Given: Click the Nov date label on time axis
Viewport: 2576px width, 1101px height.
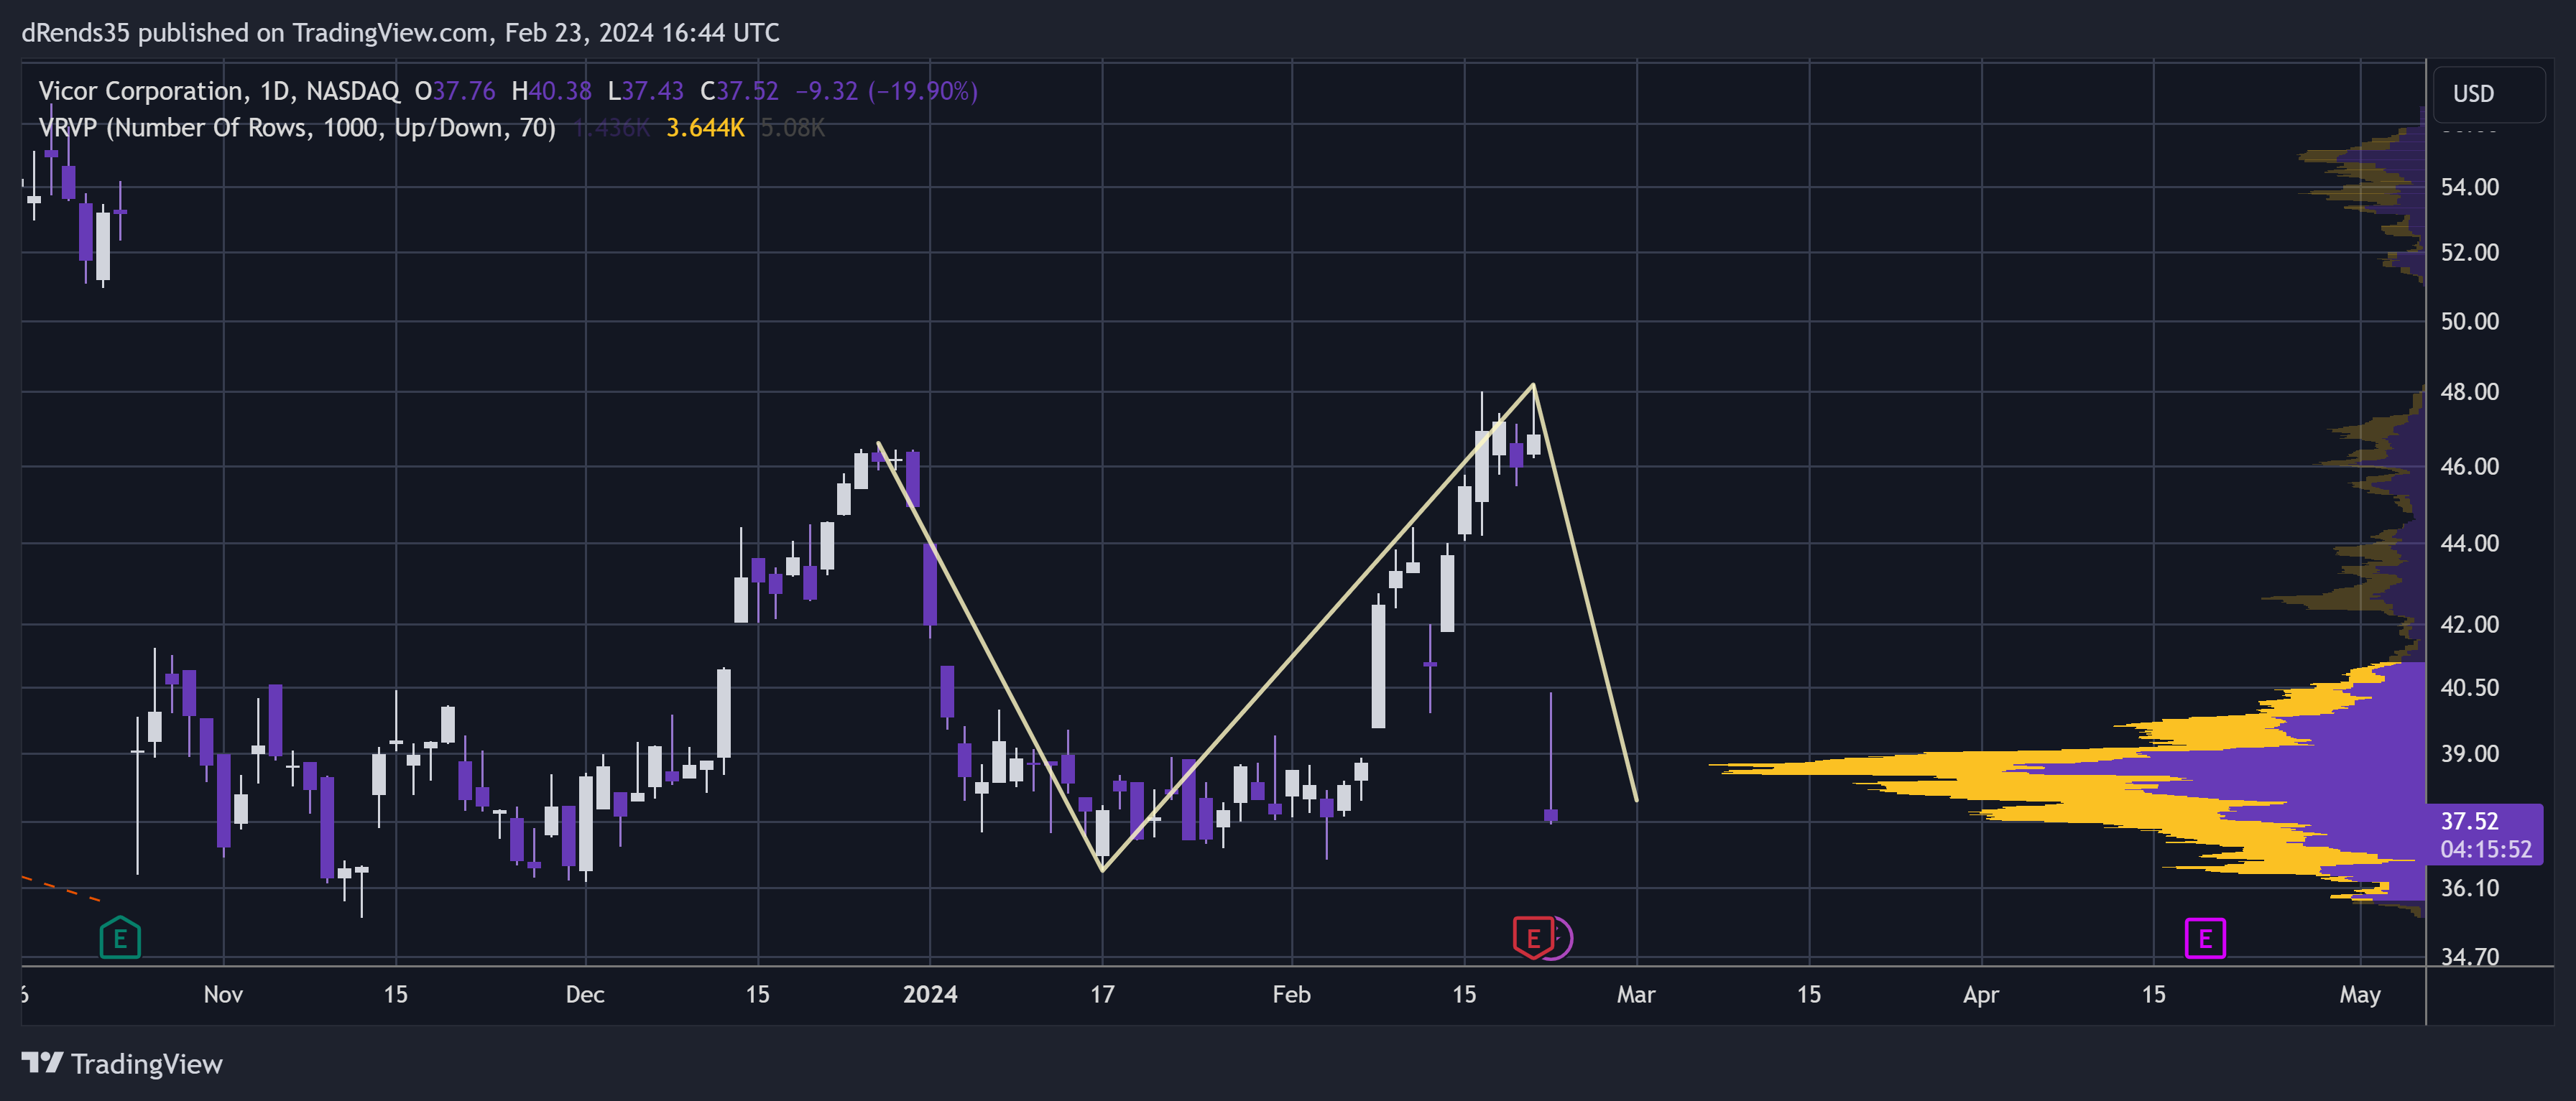Looking at the screenshot, I should 223,994.
